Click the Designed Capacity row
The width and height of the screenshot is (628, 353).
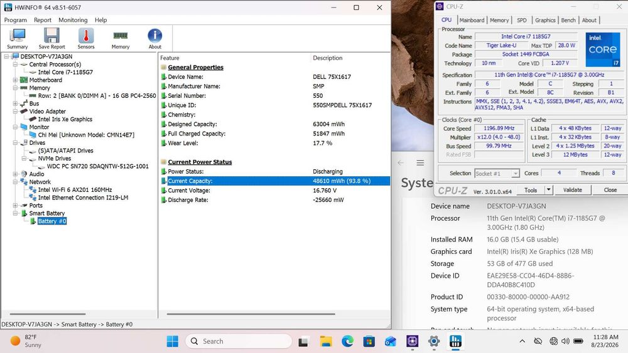(x=274, y=124)
